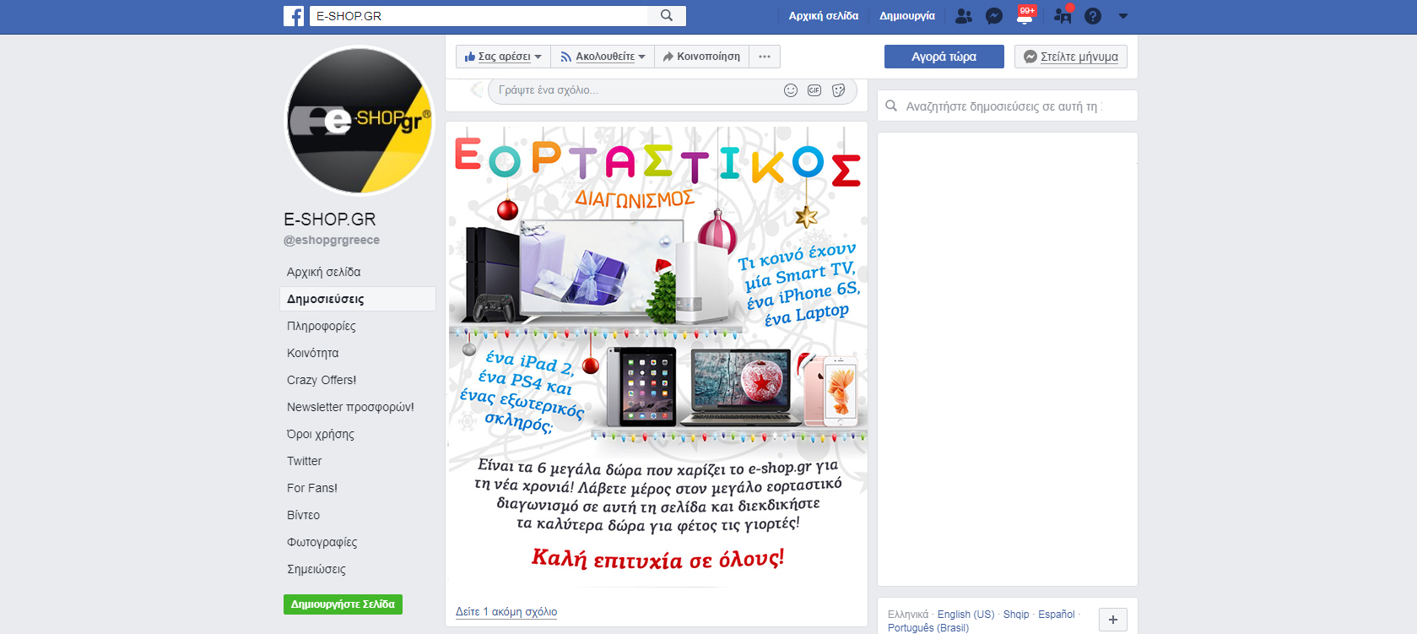Click the page post search field
The height and width of the screenshot is (634, 1417).
[x=1008, y=106]
